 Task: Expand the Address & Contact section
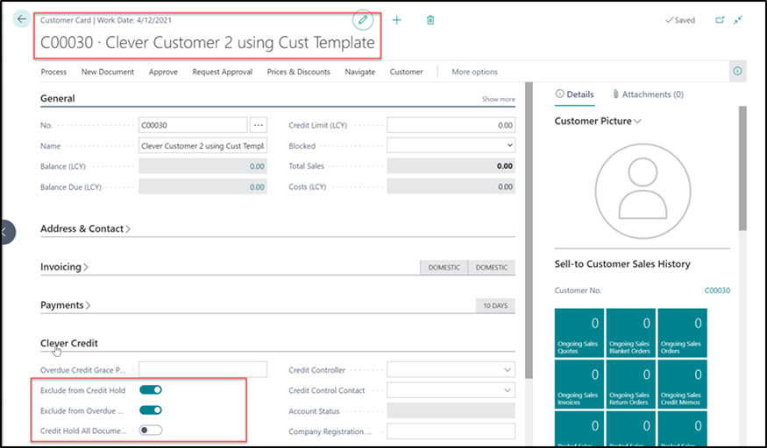pos(85,228)
